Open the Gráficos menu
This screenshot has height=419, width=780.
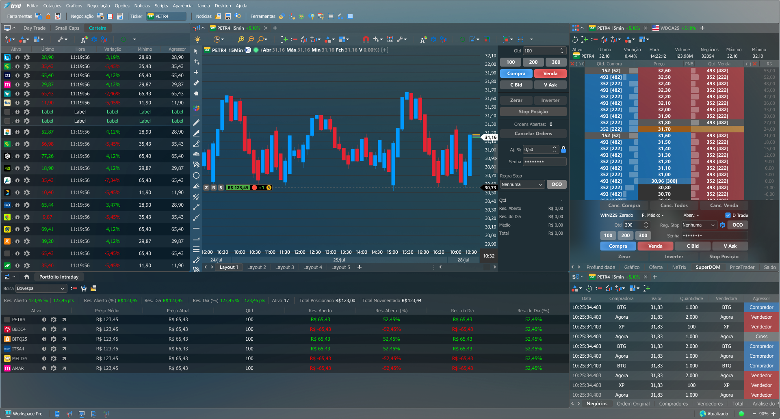click(x=74, y=6)
